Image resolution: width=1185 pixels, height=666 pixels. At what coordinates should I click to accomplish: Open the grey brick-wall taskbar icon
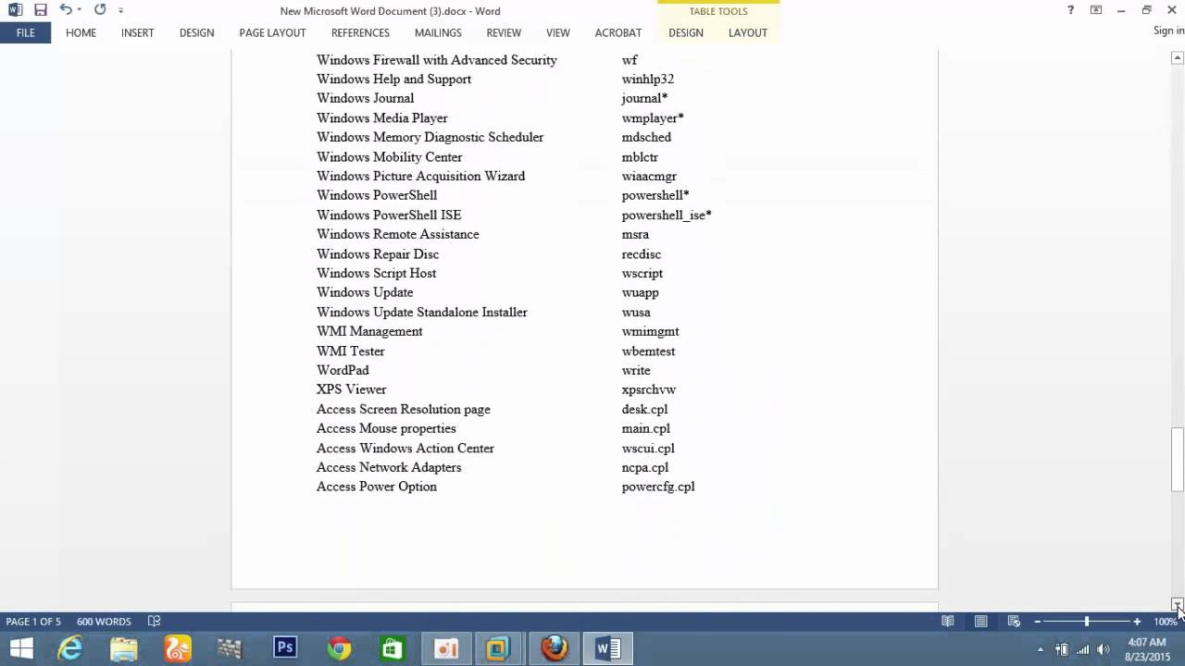(231, 648)
